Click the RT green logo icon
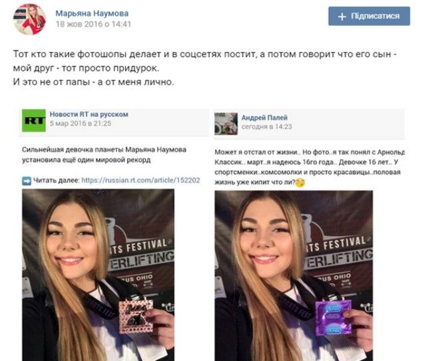The height and width of the screenshot is (361, 426). tap(34, 120)
